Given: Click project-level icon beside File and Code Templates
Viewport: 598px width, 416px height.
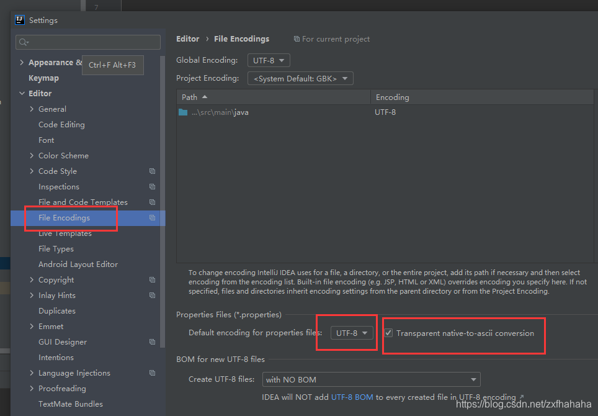Looking at the screenshot, I should (x=152, y=202).
